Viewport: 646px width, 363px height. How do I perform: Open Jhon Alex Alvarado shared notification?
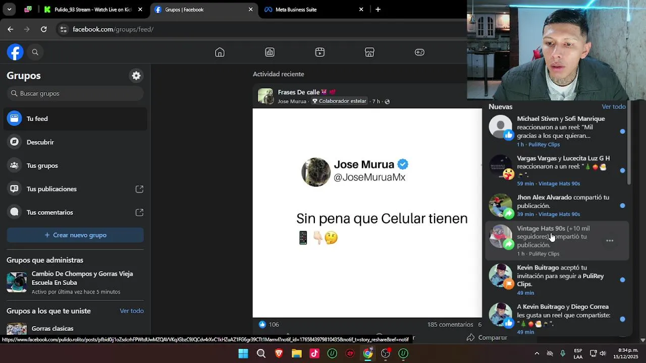point(557,206)
